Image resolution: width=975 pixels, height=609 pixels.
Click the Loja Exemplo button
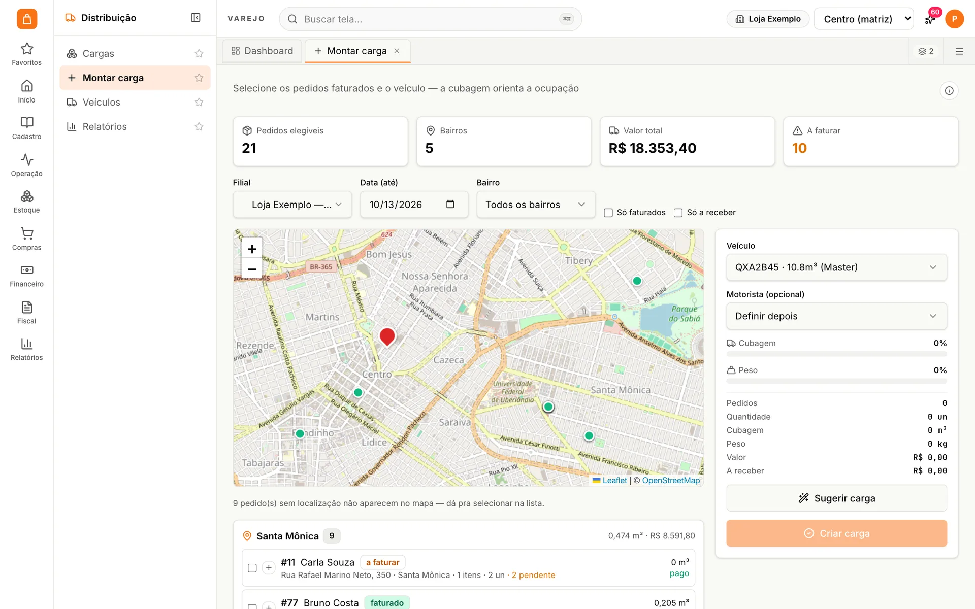click(768, 19)
